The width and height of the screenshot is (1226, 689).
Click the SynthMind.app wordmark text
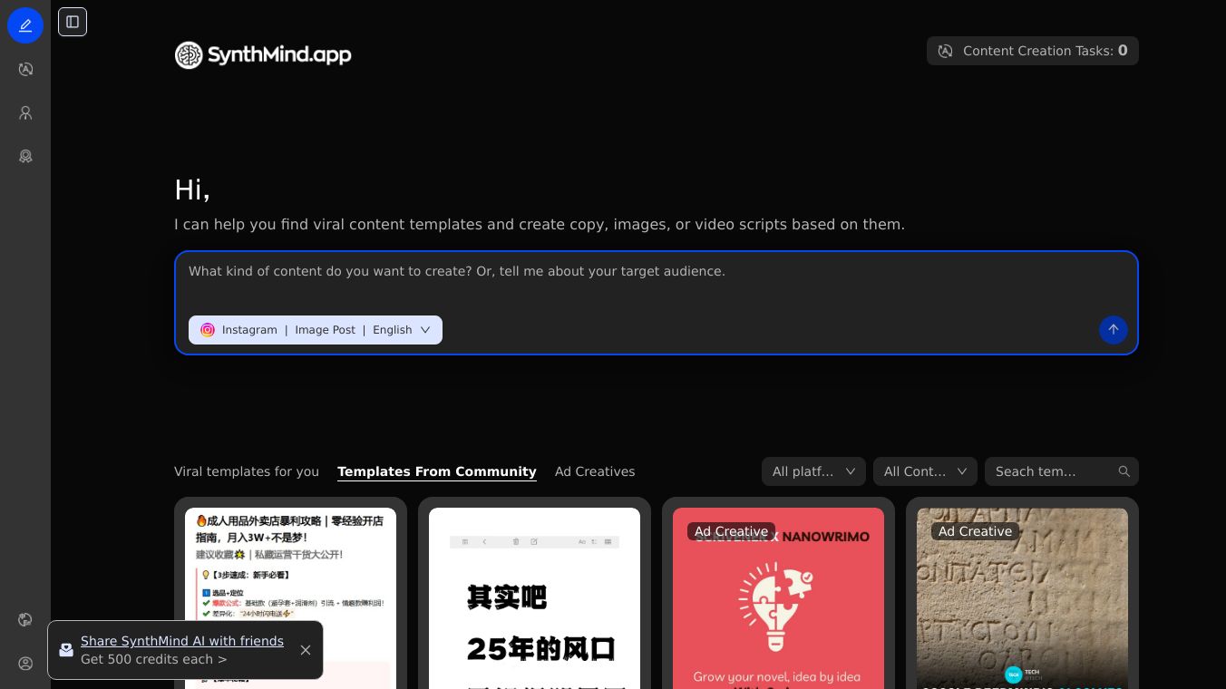point(279,55)
